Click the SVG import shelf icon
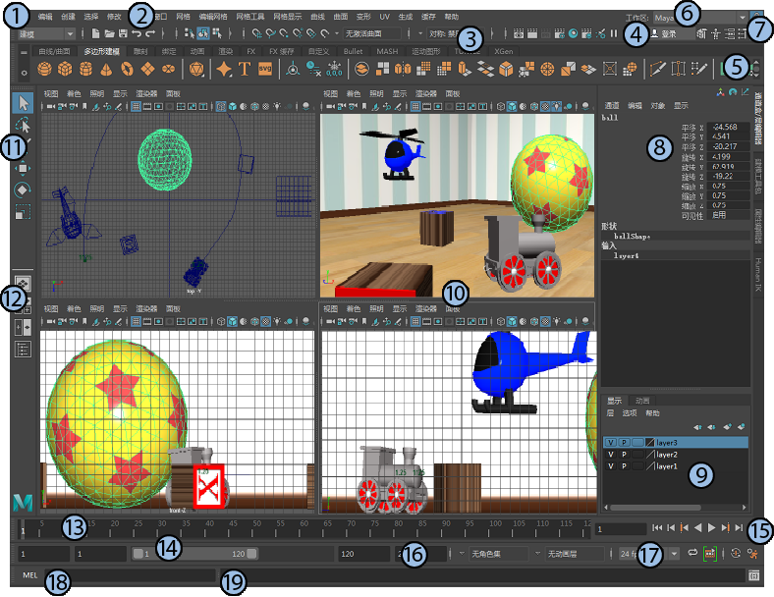 (265, 69)
